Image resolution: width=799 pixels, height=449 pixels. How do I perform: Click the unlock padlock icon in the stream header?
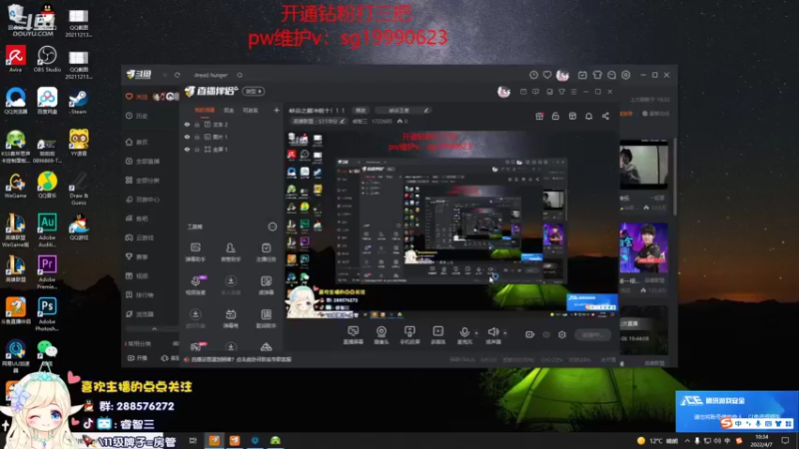point(555,116)
